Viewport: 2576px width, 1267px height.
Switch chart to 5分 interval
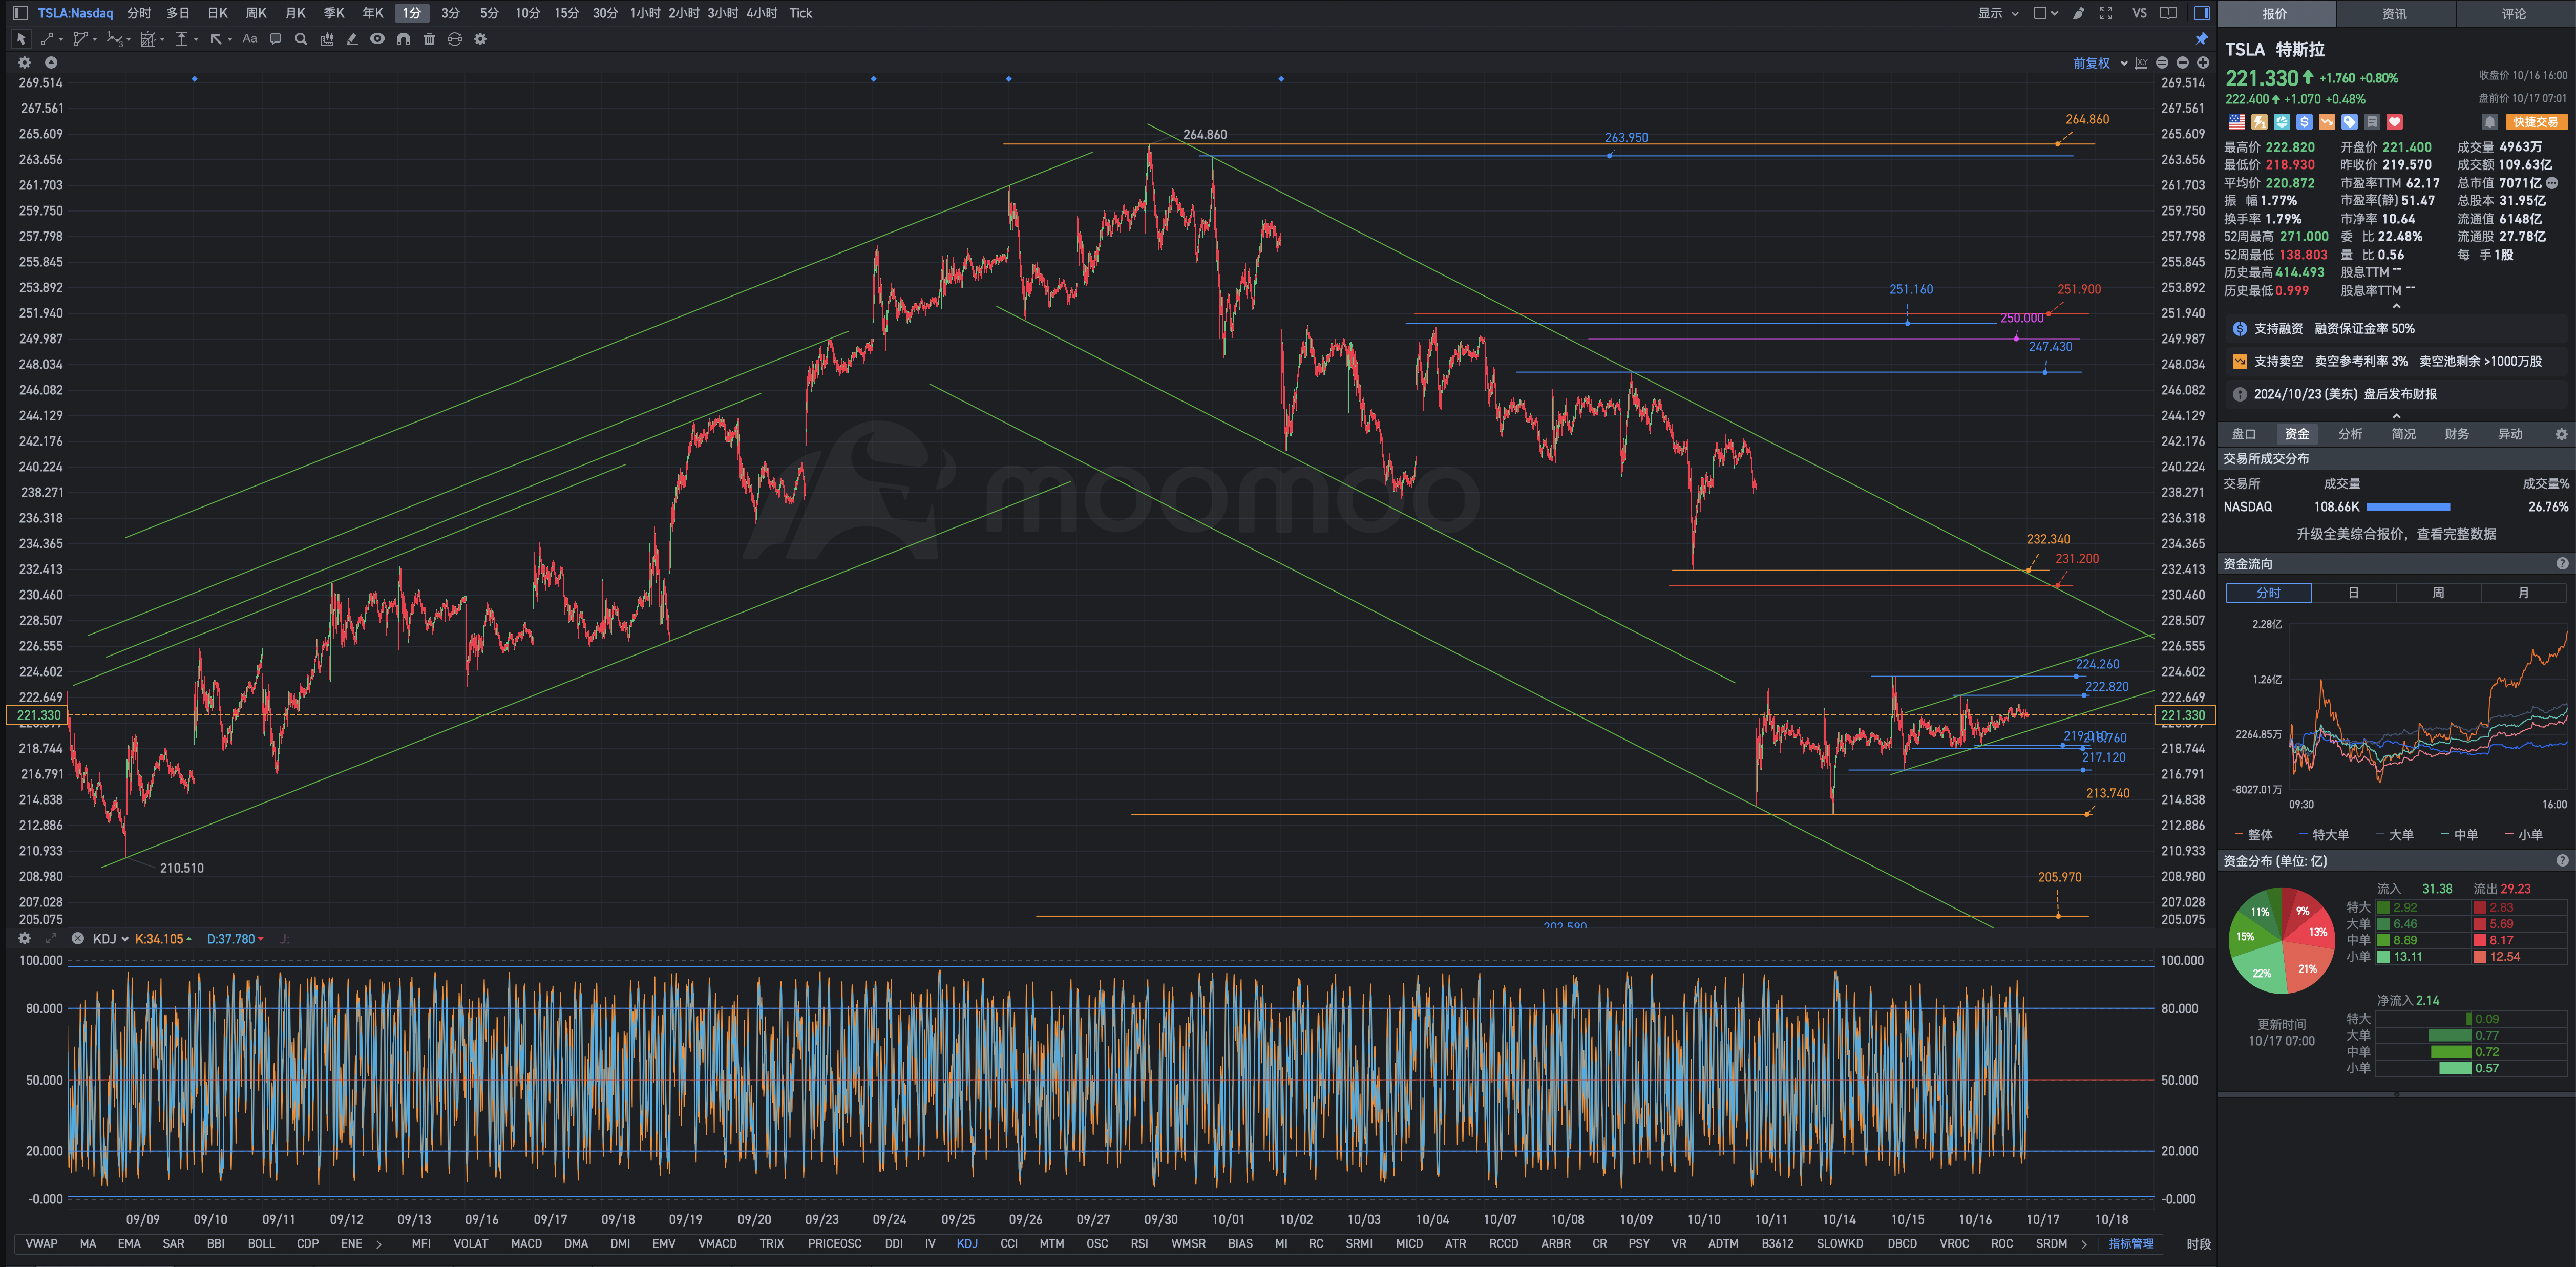point(488,13)
